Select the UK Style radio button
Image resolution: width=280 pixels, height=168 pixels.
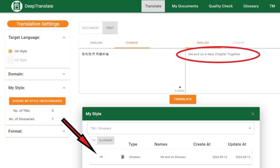pos(10,51)
